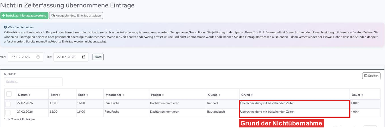
Task: Click the magnifier icon next to SUCHE
Action: [5, 74]
